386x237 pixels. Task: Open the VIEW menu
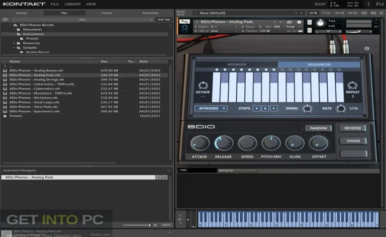pos(91,4)
